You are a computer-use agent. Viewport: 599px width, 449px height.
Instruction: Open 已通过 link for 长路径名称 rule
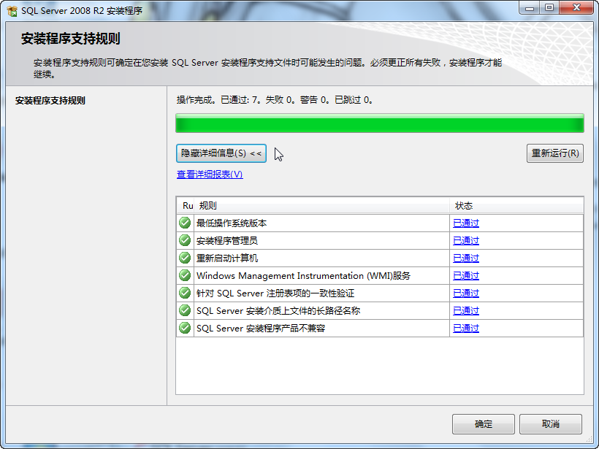click(465, 311)
